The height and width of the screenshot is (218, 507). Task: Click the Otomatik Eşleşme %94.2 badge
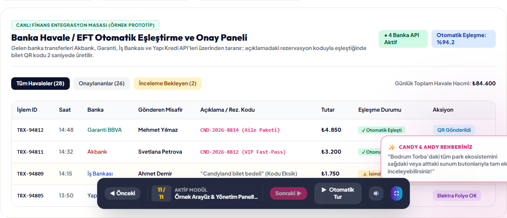coord(463,39)
